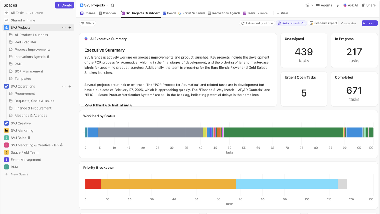Click the Sauce Field Team yellow avatar
Image resolution: width=380 pixels, height=214 pixels.
point(7,152)
